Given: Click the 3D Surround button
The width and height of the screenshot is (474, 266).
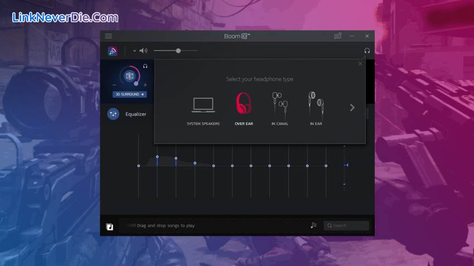Looking at the screenshot, I should tap(129, 95).
